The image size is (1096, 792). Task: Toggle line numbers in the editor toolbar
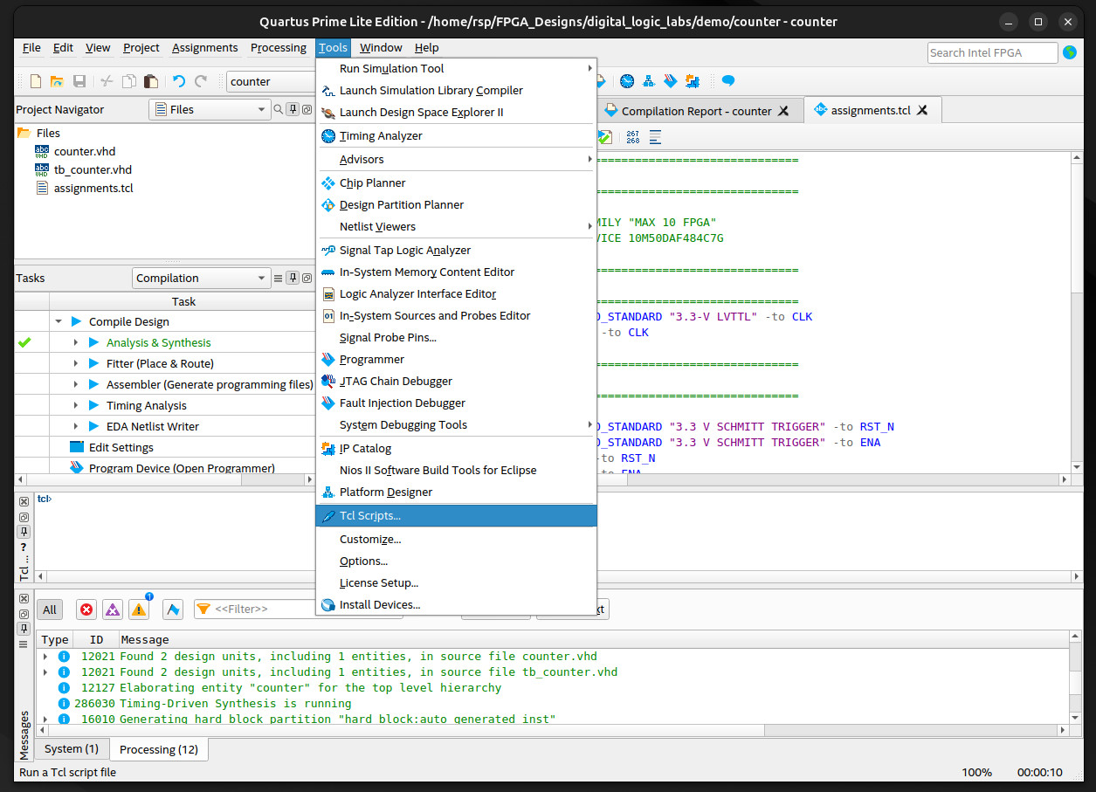633,137
